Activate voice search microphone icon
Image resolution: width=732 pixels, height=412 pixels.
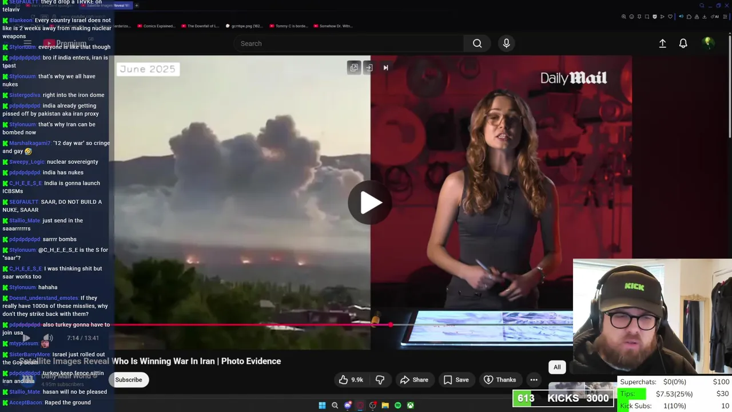click(x=506, y=43)
